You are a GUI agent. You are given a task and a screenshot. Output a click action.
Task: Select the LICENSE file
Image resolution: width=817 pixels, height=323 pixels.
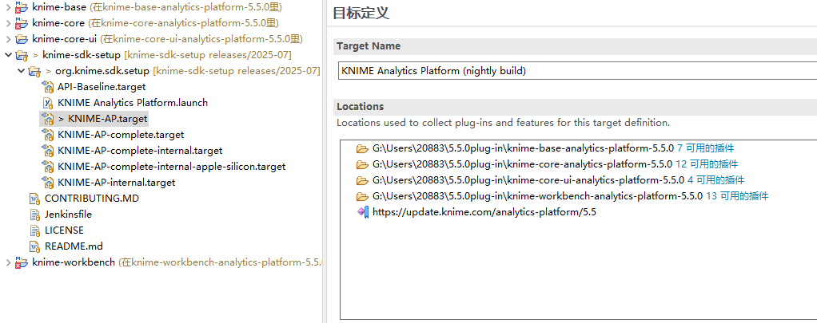click(64, 230)
